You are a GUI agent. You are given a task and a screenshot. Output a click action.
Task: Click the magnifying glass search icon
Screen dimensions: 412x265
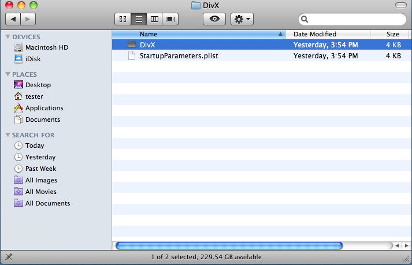coord(305,19)
